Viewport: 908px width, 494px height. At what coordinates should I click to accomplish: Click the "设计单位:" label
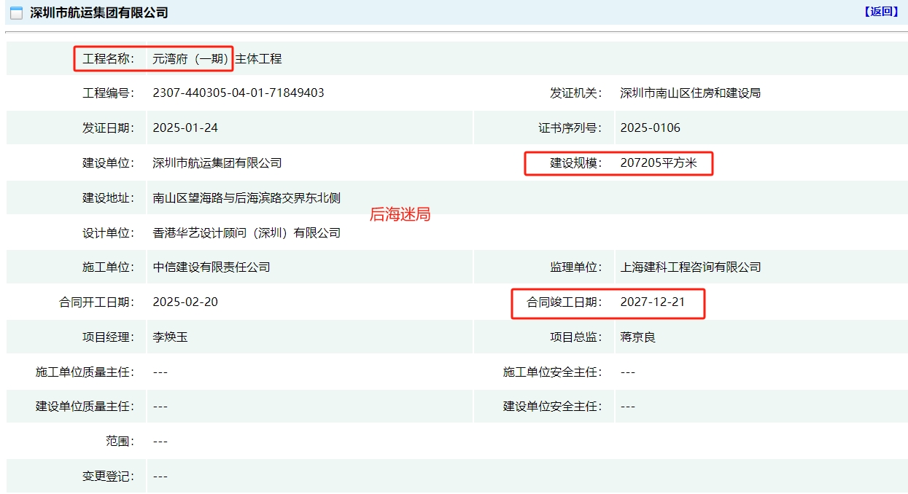tap(109, 233)
